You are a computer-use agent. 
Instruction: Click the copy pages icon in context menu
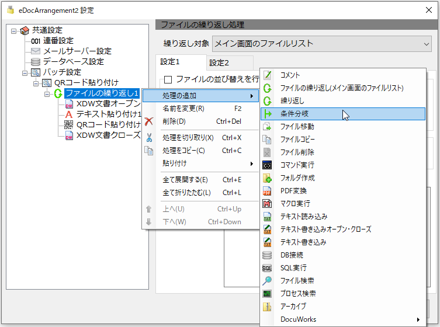coord(149,151)
